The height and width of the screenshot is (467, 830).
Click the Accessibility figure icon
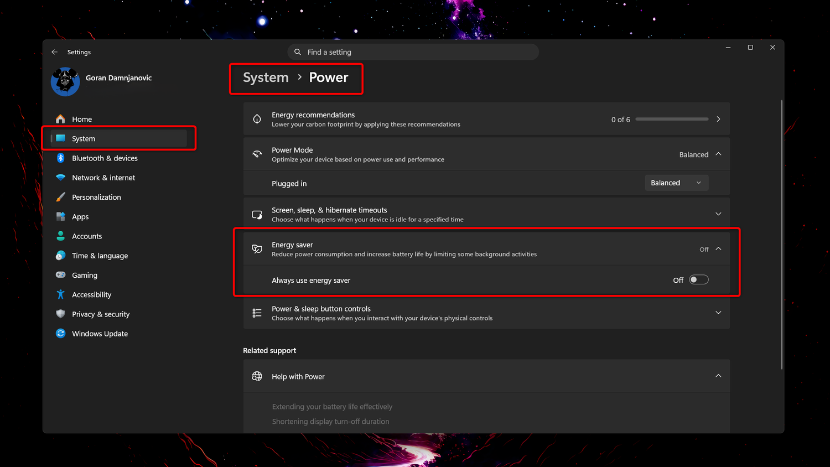click(x=61, y=294)
